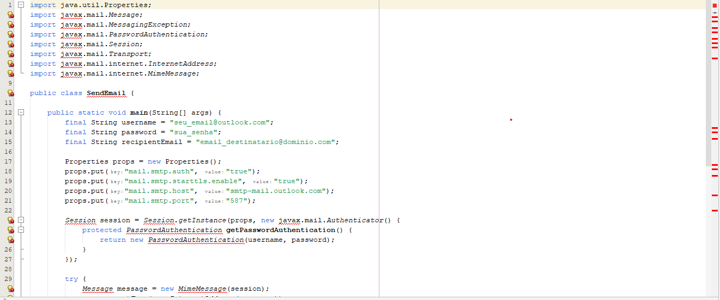This screenshot has height=300, width=720.
Task: Click the variable name recipientEmail
Action: pos(152,142)
